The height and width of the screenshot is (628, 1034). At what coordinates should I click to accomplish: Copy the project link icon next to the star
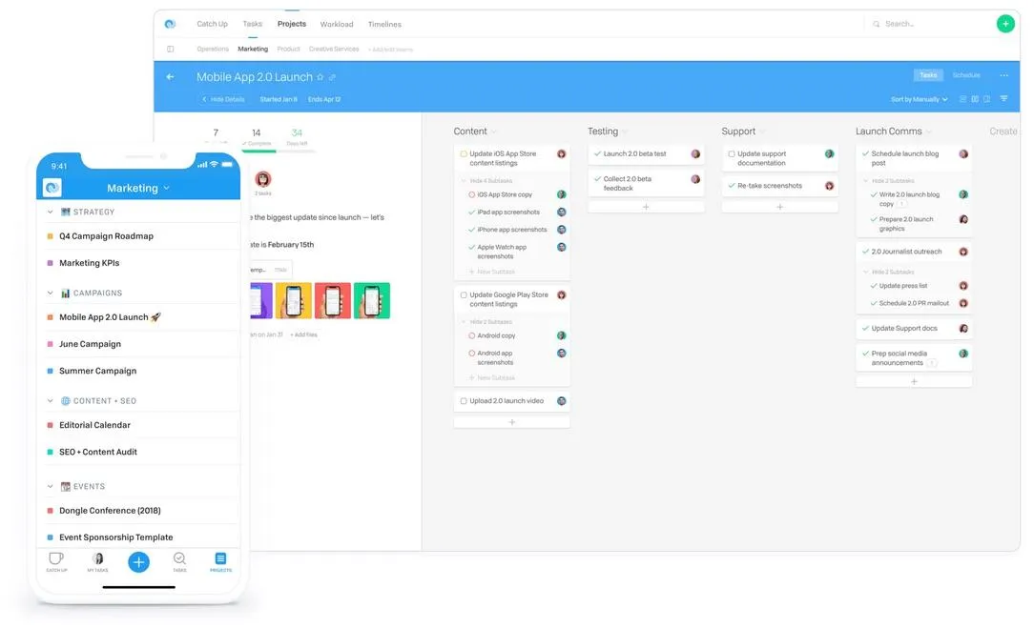pos(332,77)
